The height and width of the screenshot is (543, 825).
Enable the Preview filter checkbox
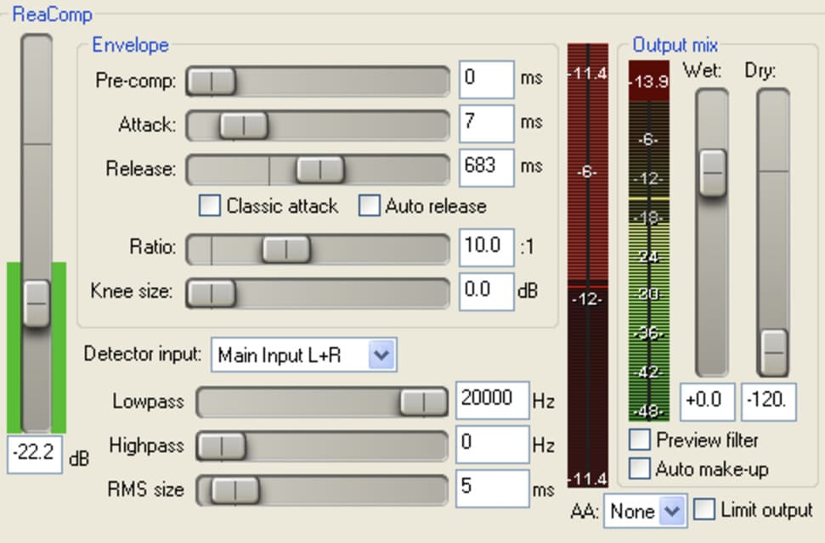click(x=639, y=439)
